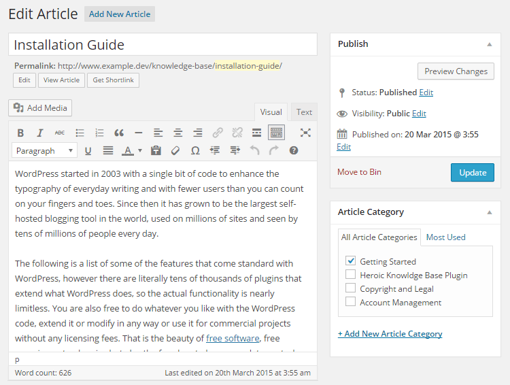Image resolution: width=510 pixels, height=385 pixels.
Task: Toggle the kitchen sink toolbar
Action: [277, 133]
